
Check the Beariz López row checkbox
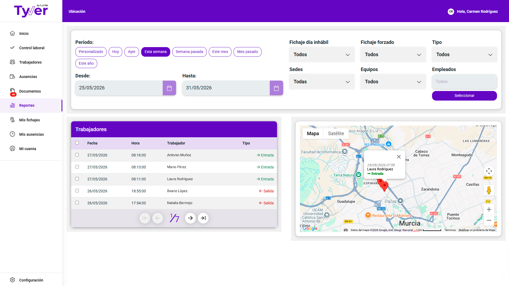(x=77, y=191)
